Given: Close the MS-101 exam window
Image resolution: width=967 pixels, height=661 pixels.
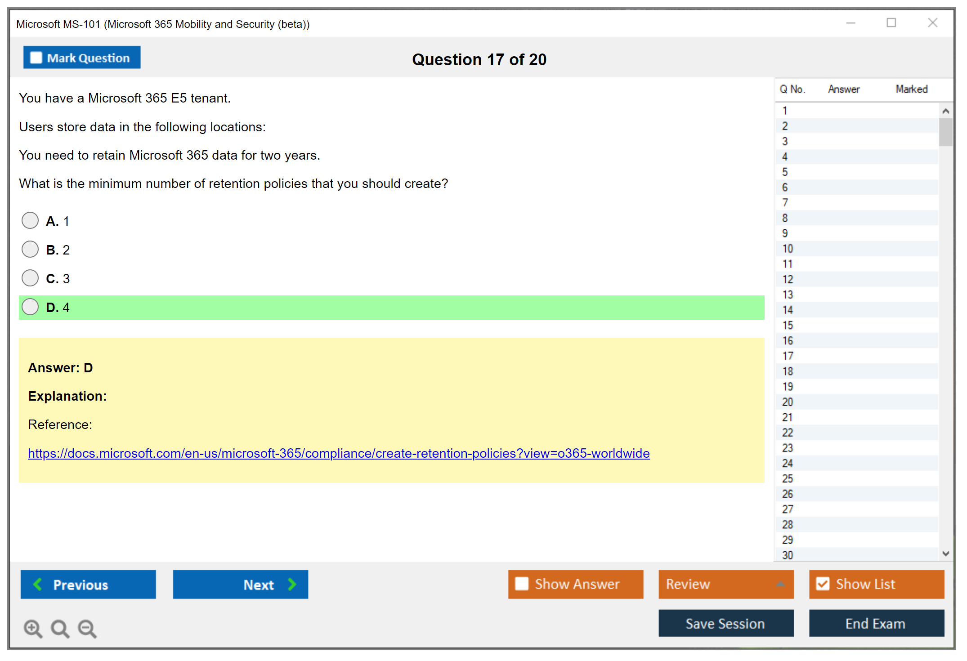Looking at the screenshot, I should click(x=932, y=23).
